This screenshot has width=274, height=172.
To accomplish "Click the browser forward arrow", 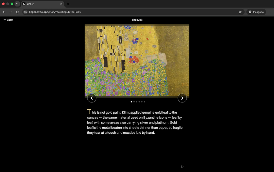I will click(11, 12).
